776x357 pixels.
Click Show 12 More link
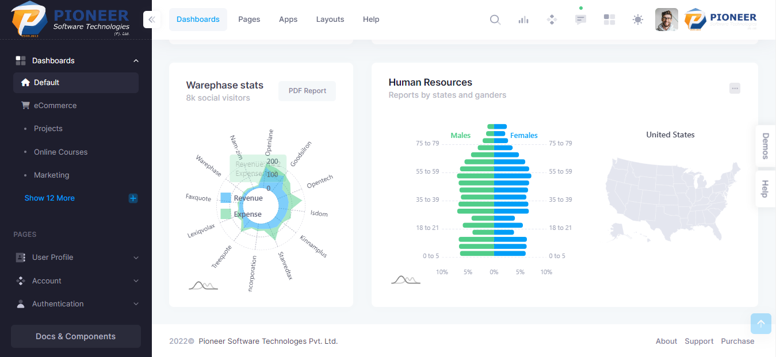click(49, 198)
